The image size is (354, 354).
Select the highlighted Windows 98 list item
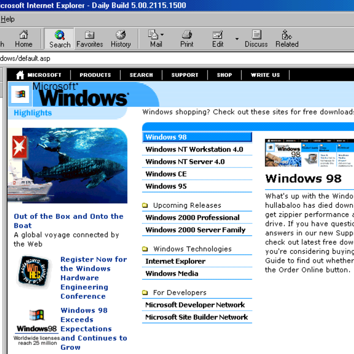197,137
